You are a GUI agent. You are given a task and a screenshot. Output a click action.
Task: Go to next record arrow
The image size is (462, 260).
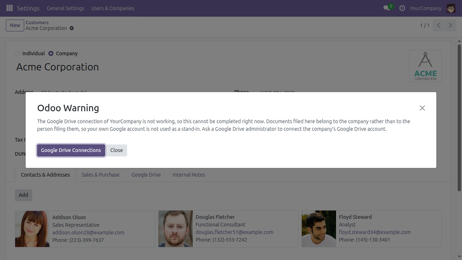pos(450,25)
